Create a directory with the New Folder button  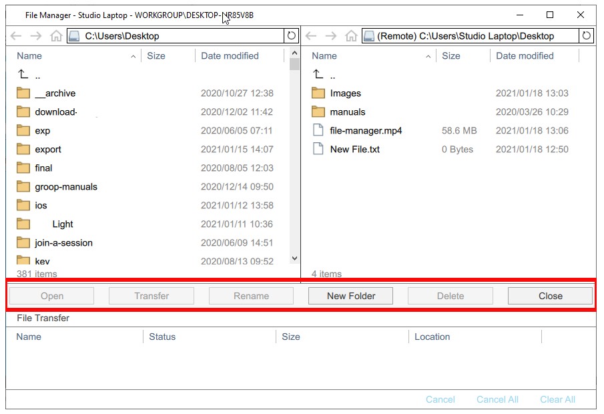pos(350,295)
